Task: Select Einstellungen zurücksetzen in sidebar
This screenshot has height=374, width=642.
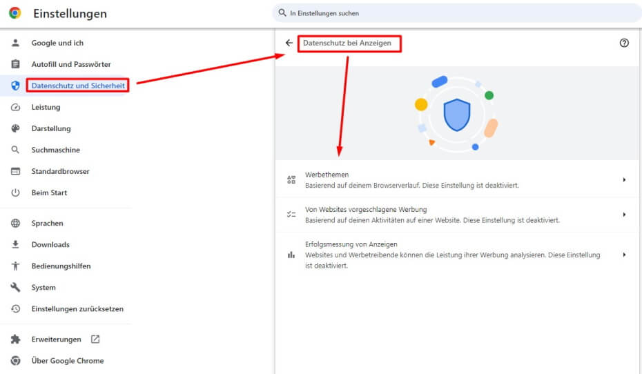Action: 77,308
